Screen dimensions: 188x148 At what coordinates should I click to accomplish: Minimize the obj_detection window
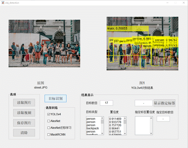(x=167, y=3)
